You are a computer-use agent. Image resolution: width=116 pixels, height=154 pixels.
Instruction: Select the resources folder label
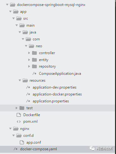(x=37, y=80)
